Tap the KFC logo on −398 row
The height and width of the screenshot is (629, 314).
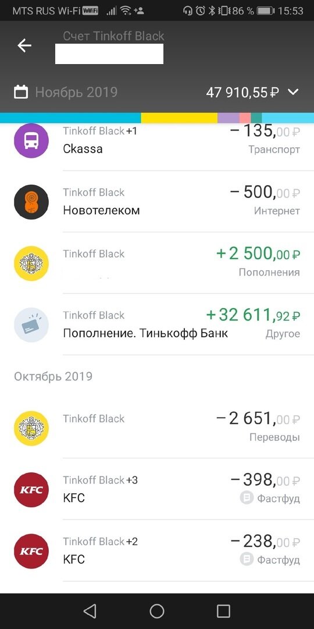click(x=31, y=489)
